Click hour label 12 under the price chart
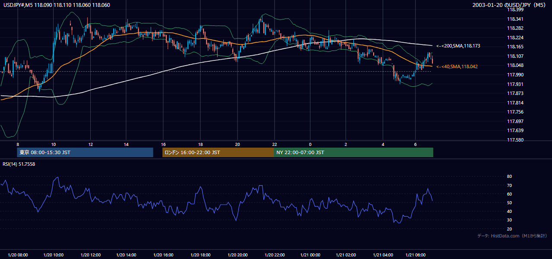Screen dimensions: 552x259 point(90,144)
